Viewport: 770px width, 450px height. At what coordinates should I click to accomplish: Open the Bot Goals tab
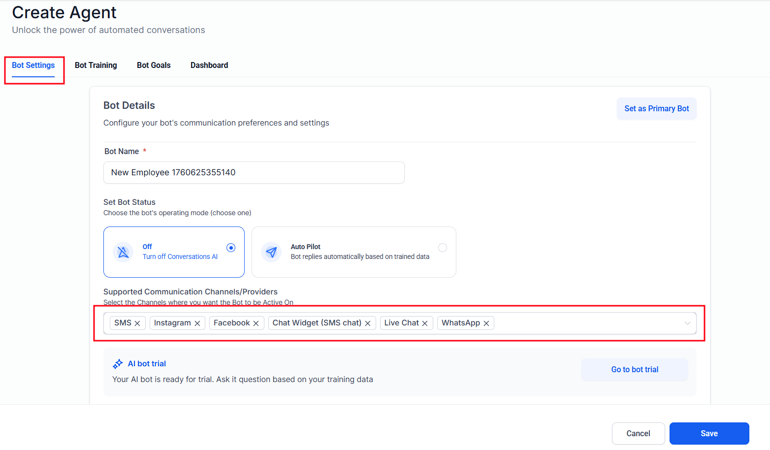point(154,65)
